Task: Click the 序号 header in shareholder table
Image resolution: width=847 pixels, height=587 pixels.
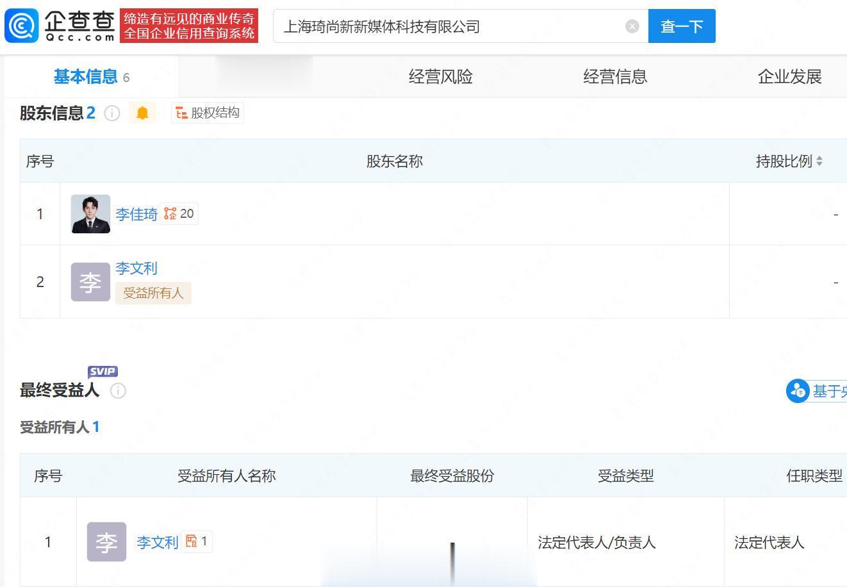Action: 40,161
